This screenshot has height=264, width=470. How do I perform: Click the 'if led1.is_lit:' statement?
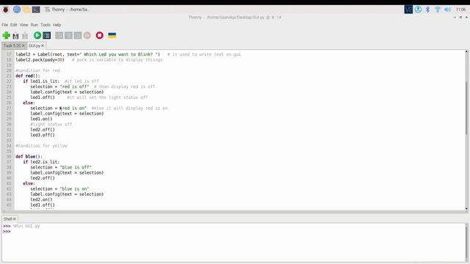point(41,81)
